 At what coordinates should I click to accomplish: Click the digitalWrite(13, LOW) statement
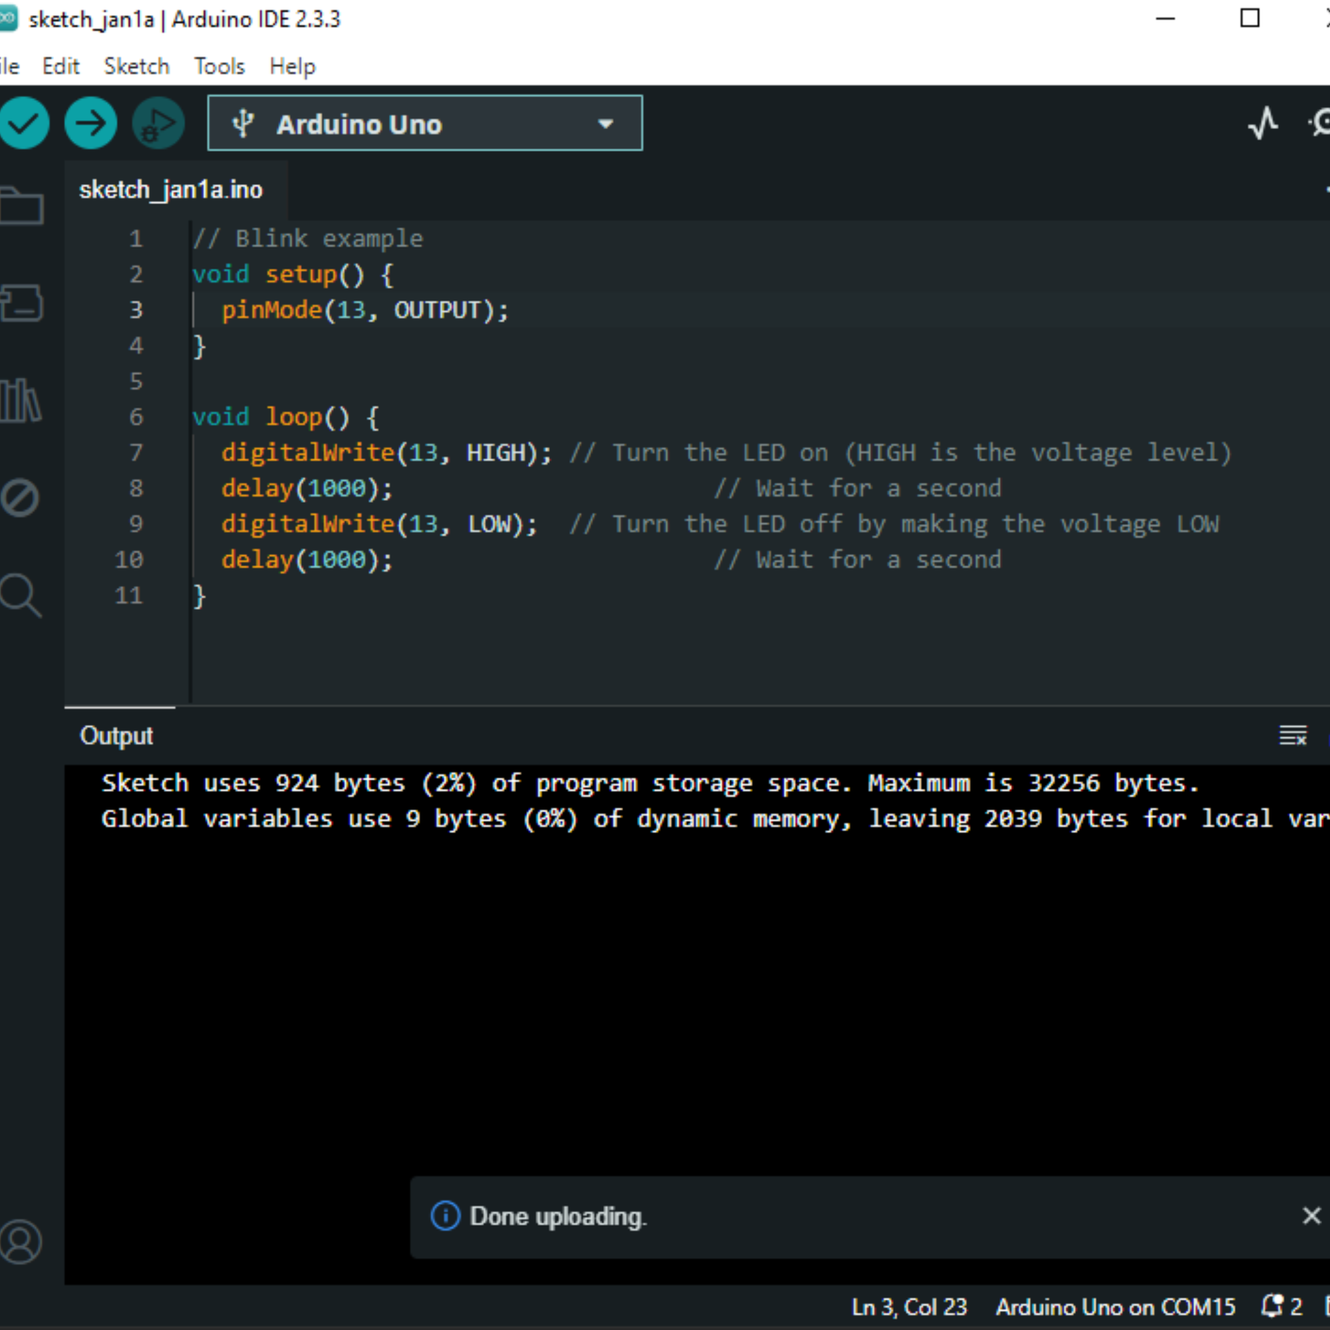pos(379,525)
